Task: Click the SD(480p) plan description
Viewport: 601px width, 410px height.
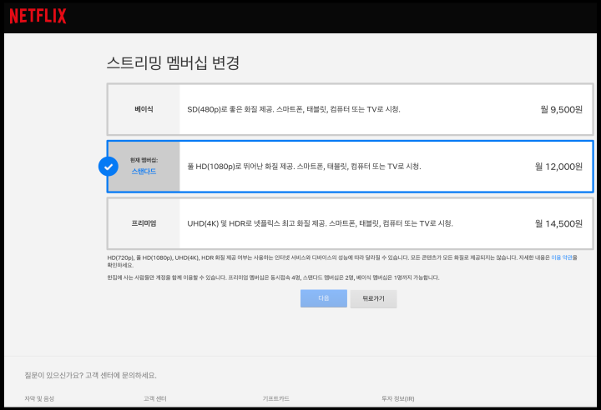Action: (294, 109)
